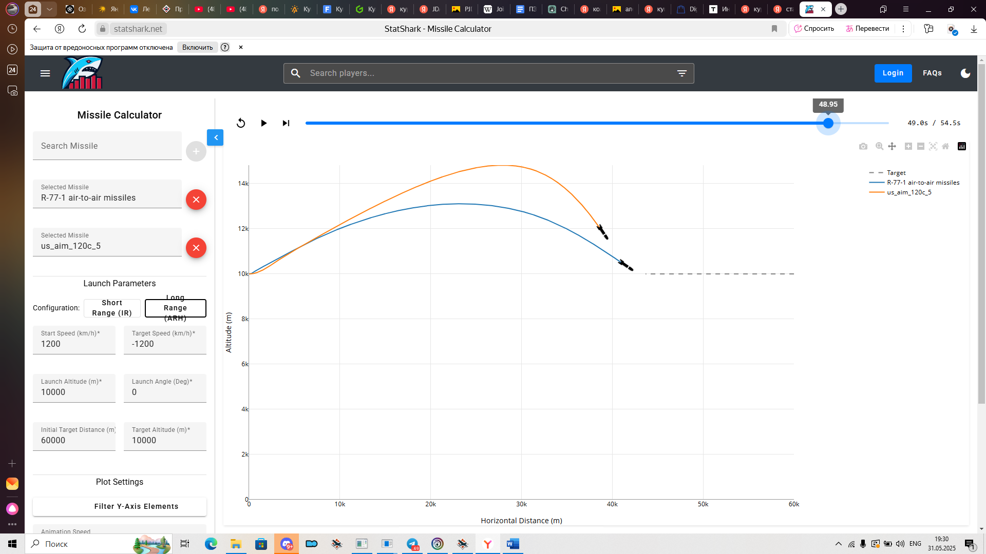Viewport: 986px width, 554px height.
Task: Restart the animation with replay icon
Action: (241, 123)
